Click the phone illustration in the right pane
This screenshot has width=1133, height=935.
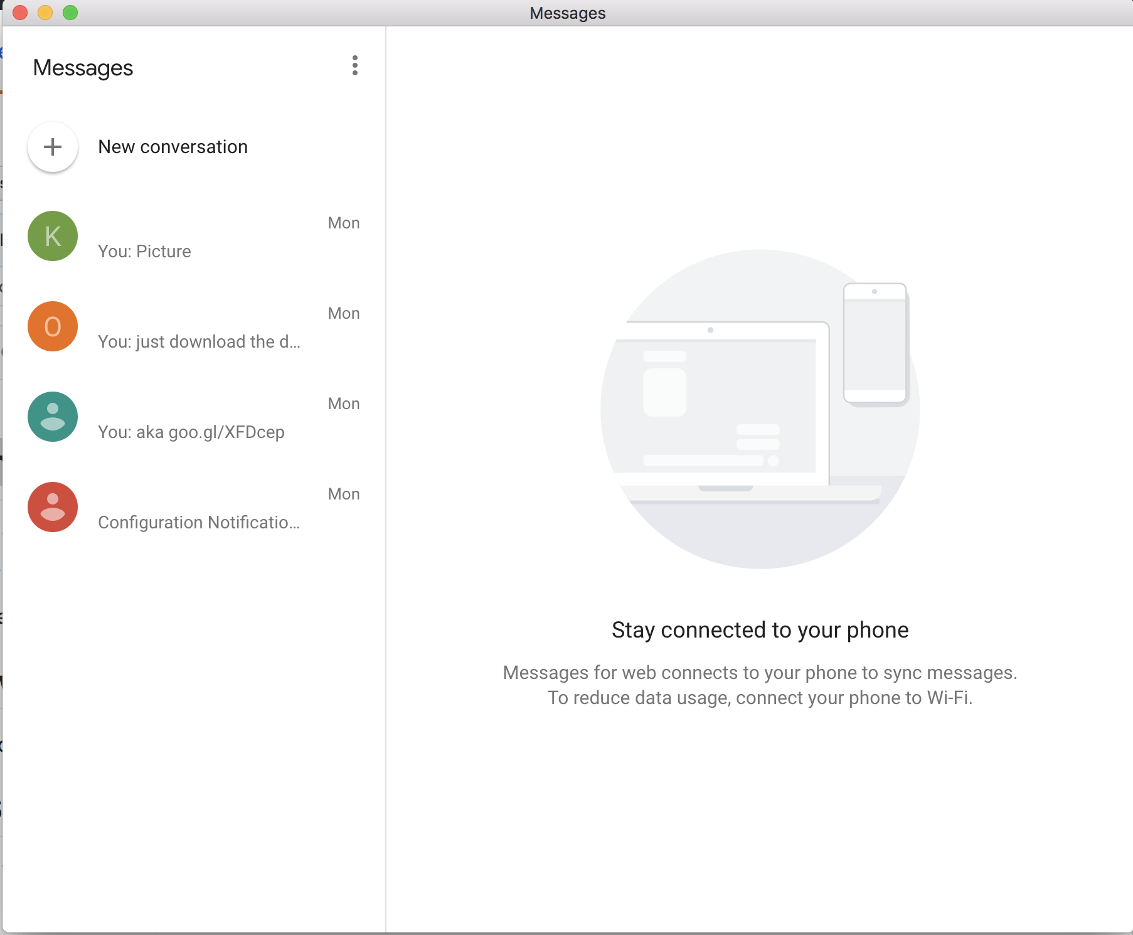tap(875, 343)
